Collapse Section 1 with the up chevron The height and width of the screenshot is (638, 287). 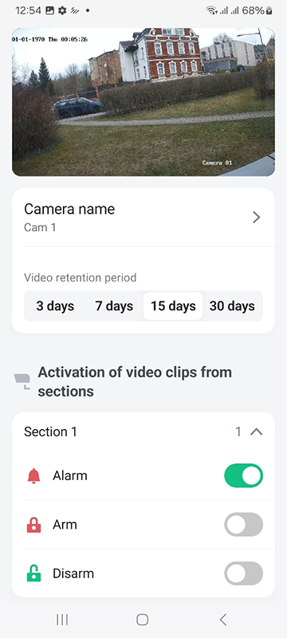point(256,431)
